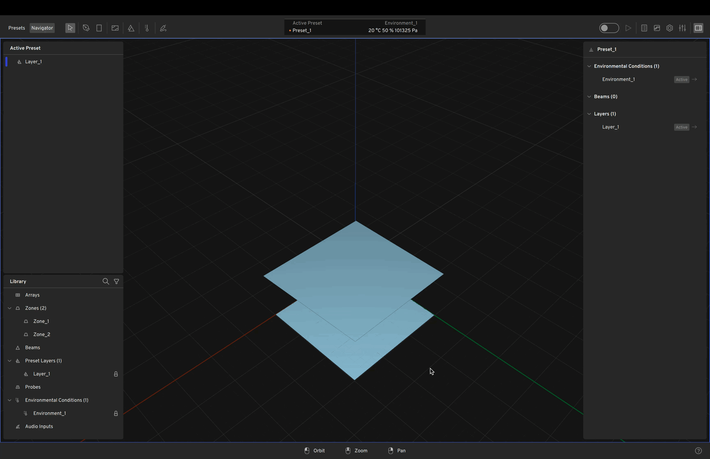Switch to the Presets tab
The image size is (710, 459).
pyautogui.click(x=17, y=28)
